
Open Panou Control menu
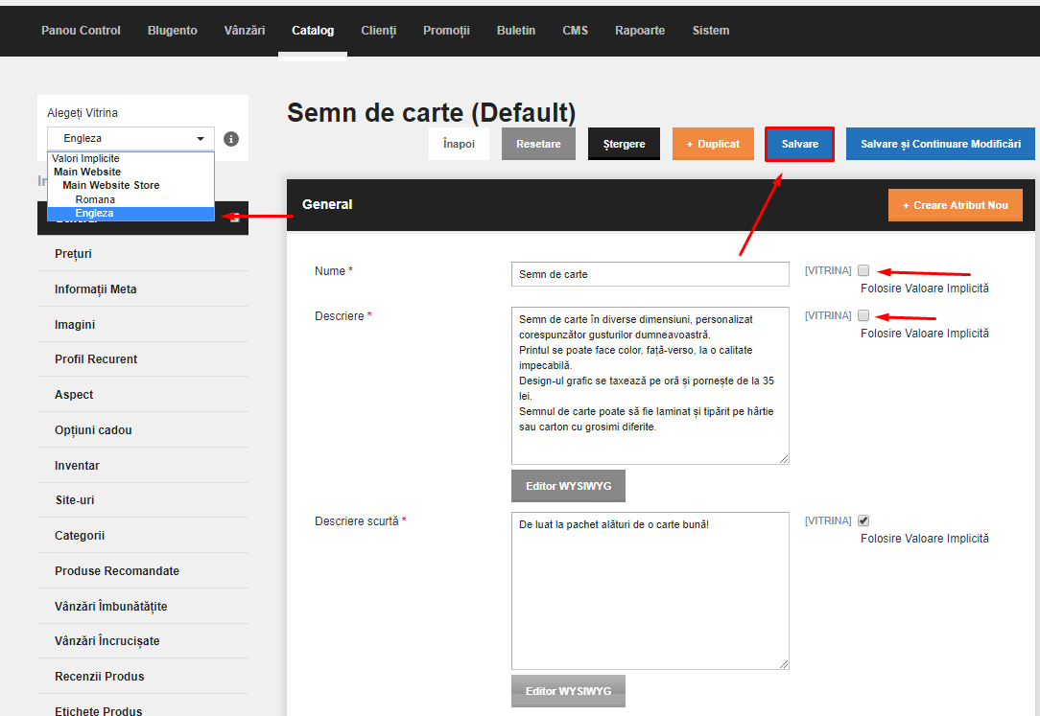(81, 31)
